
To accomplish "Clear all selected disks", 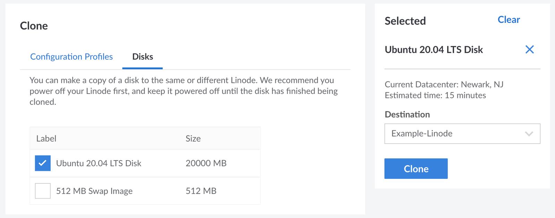I will coord(509,19).
